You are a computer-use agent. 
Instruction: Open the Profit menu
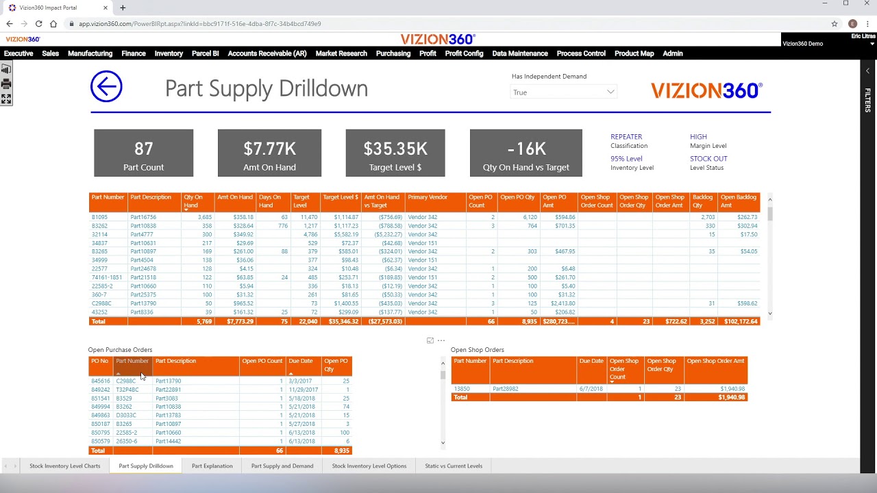click(428, 53)
